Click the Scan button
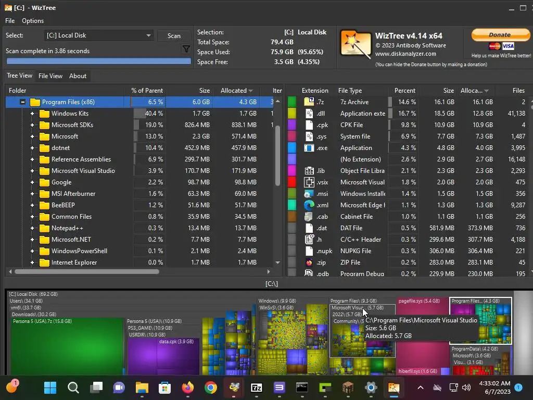This screenshot has width=533, height=400. pyautogui.click(x=174, y=36)
